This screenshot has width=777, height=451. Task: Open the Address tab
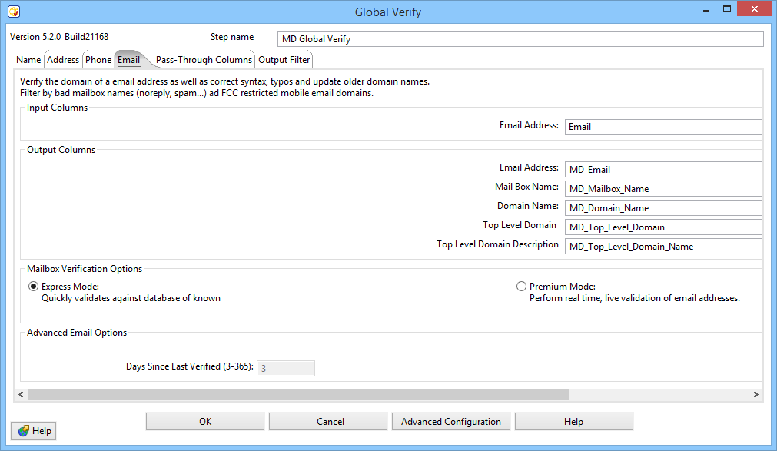coord(63,60)
